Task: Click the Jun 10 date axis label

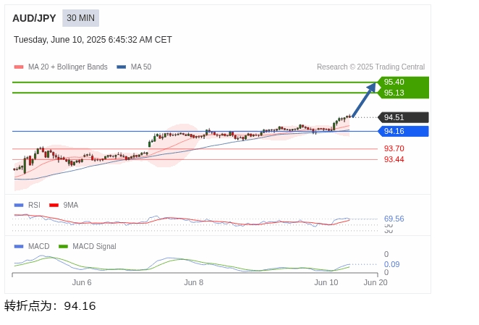Action: click(x=326, y=282)
